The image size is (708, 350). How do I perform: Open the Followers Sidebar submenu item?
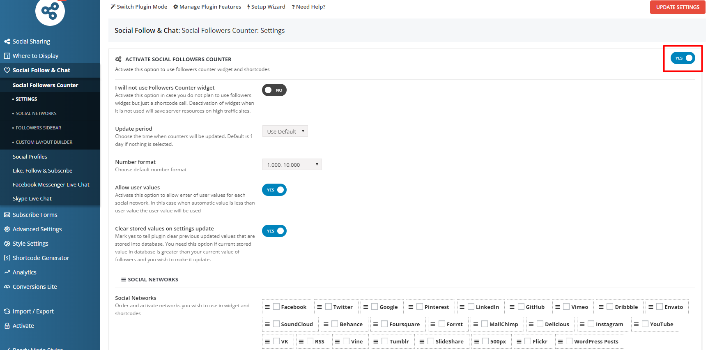tap(38, 128)
